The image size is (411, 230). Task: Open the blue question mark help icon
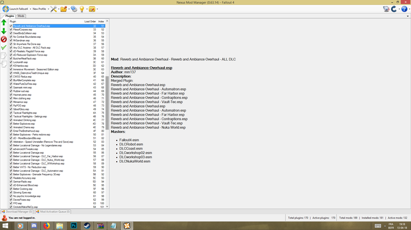pos(404,9)
